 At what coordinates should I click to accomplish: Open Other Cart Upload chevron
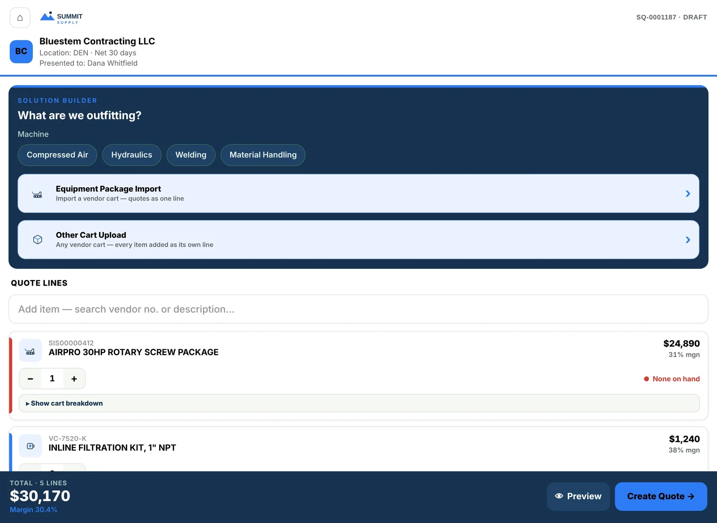[687, 240]
